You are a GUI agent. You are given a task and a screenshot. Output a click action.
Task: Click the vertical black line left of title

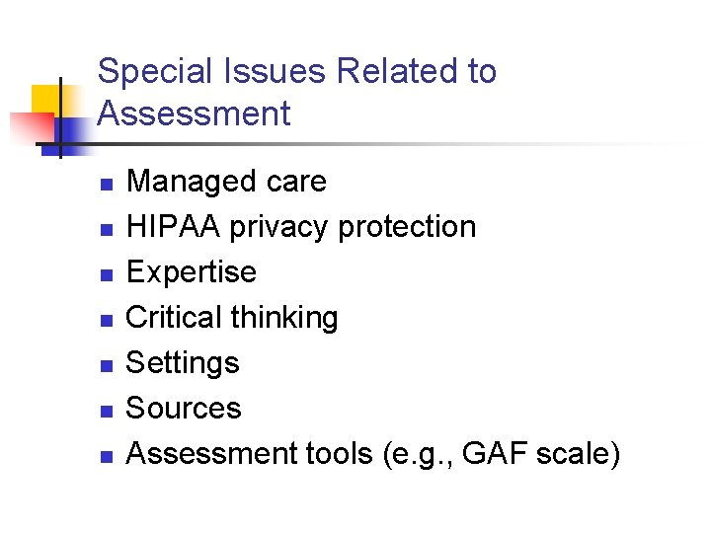pos(61,118)
